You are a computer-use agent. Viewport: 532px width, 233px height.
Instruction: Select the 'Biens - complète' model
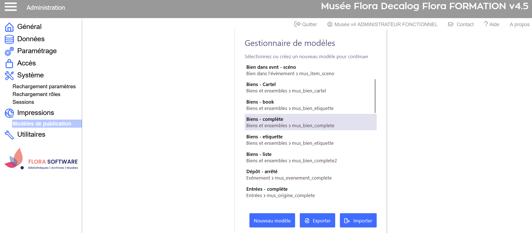(x=310, y=122)
